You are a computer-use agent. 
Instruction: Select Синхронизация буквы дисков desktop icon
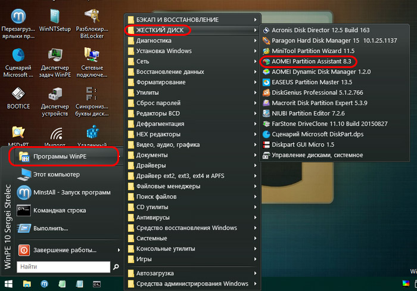coord(92,101)
